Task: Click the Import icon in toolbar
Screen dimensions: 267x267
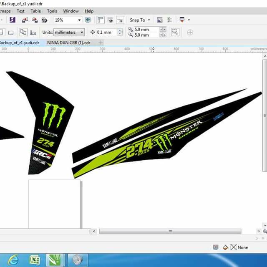Action: tap(25, 20)
